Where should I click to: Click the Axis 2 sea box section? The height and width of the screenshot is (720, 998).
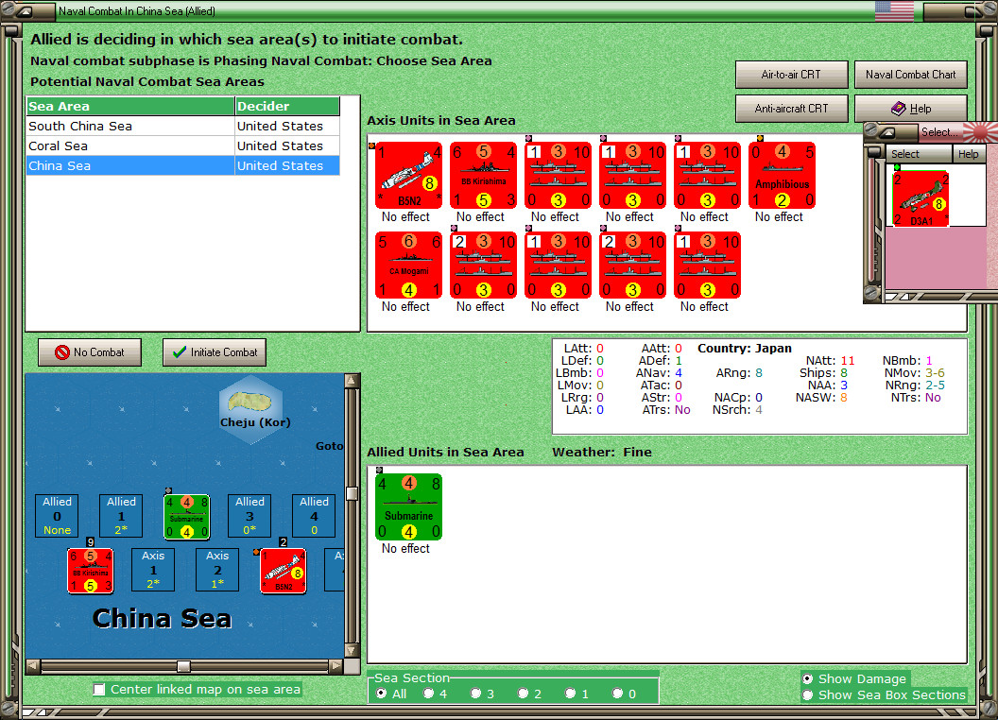217,570
